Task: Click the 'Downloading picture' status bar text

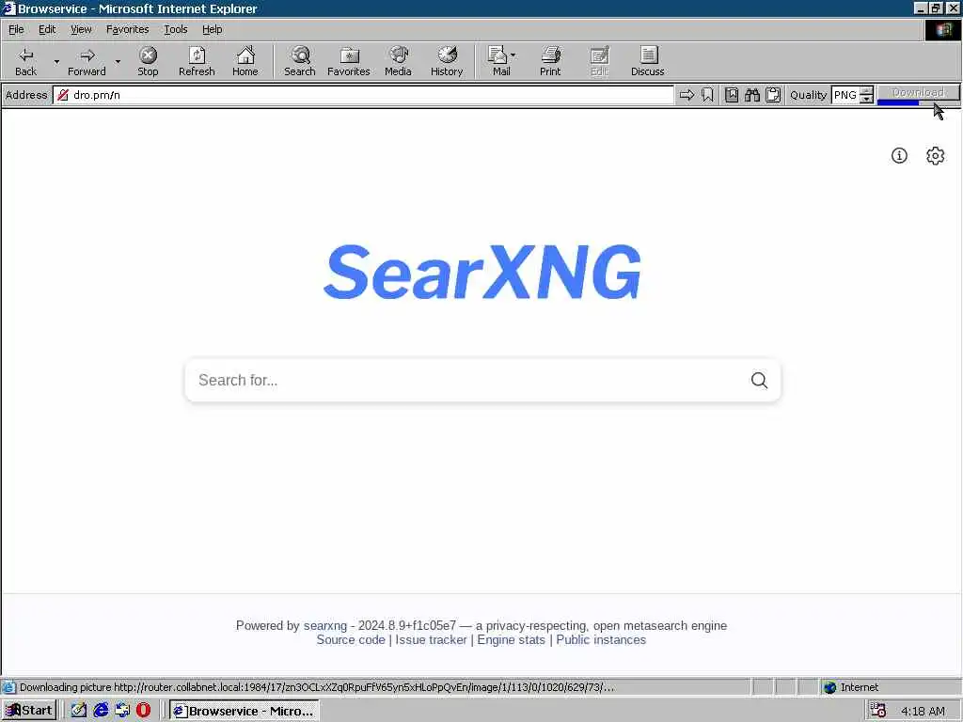Action: [x=316, y=687]
